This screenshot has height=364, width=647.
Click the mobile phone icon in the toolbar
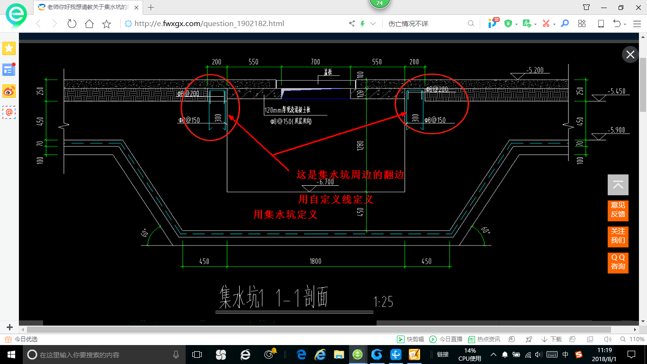point(601,24)
